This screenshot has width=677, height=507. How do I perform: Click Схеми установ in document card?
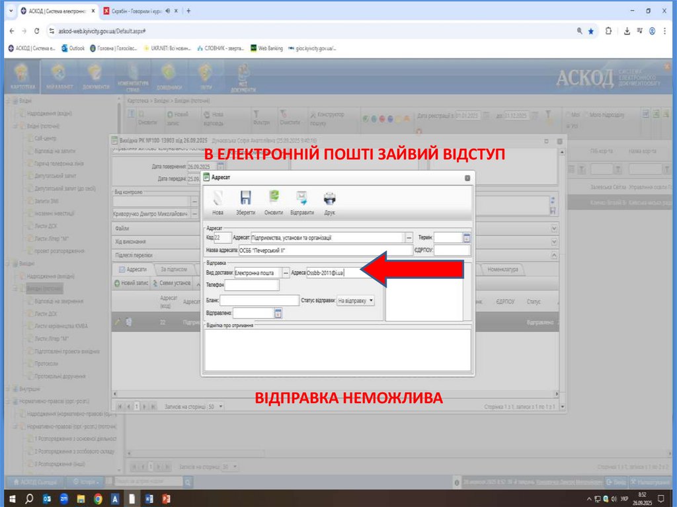[x=171, y=284]
